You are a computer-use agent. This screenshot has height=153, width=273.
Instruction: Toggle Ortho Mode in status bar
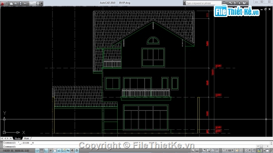pos(46,150)
